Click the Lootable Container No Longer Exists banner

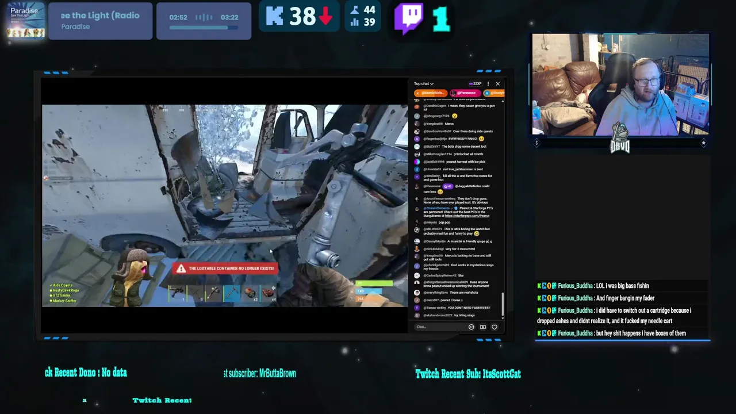click(x=226, y=269)
